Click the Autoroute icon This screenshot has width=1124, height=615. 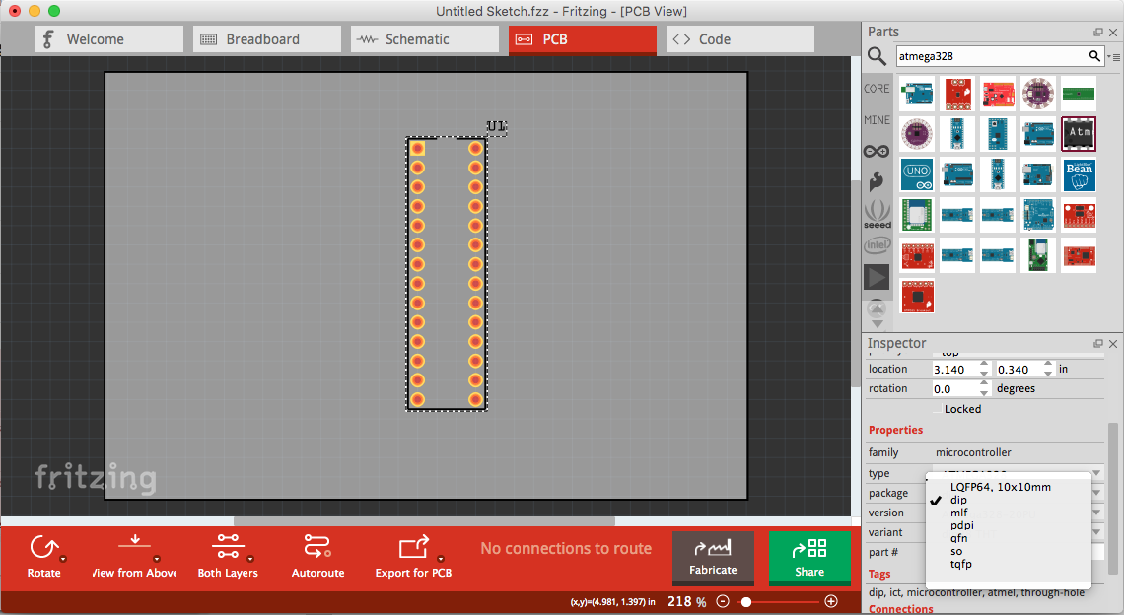pyautogui.click(x=317, y=548)
